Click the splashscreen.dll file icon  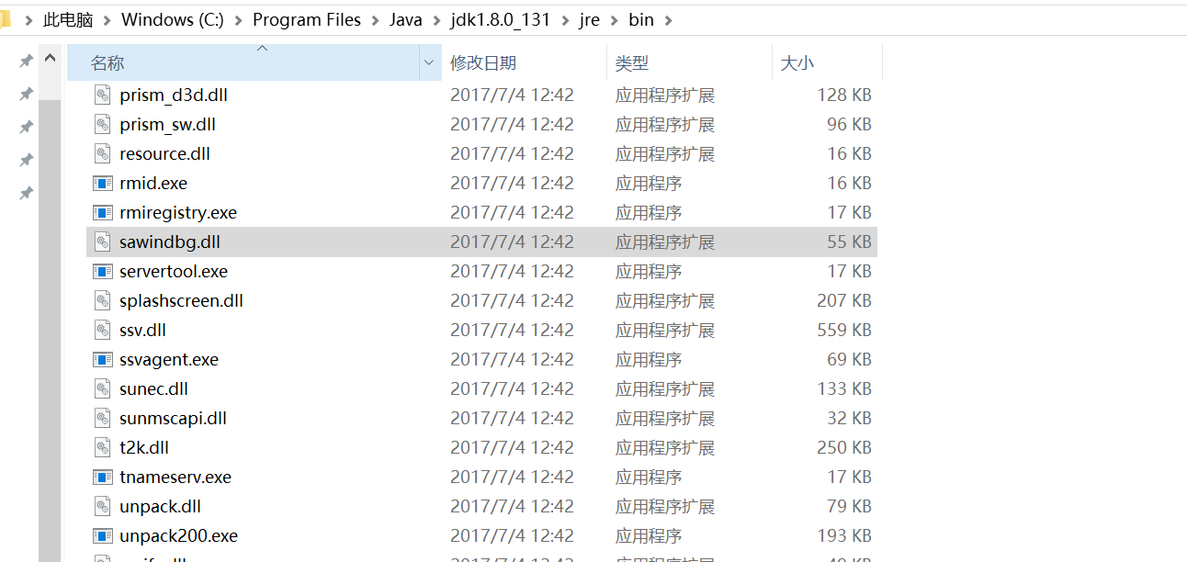[101, 300]
